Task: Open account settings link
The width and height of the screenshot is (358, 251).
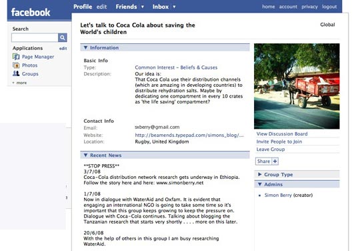Action: 288,7
